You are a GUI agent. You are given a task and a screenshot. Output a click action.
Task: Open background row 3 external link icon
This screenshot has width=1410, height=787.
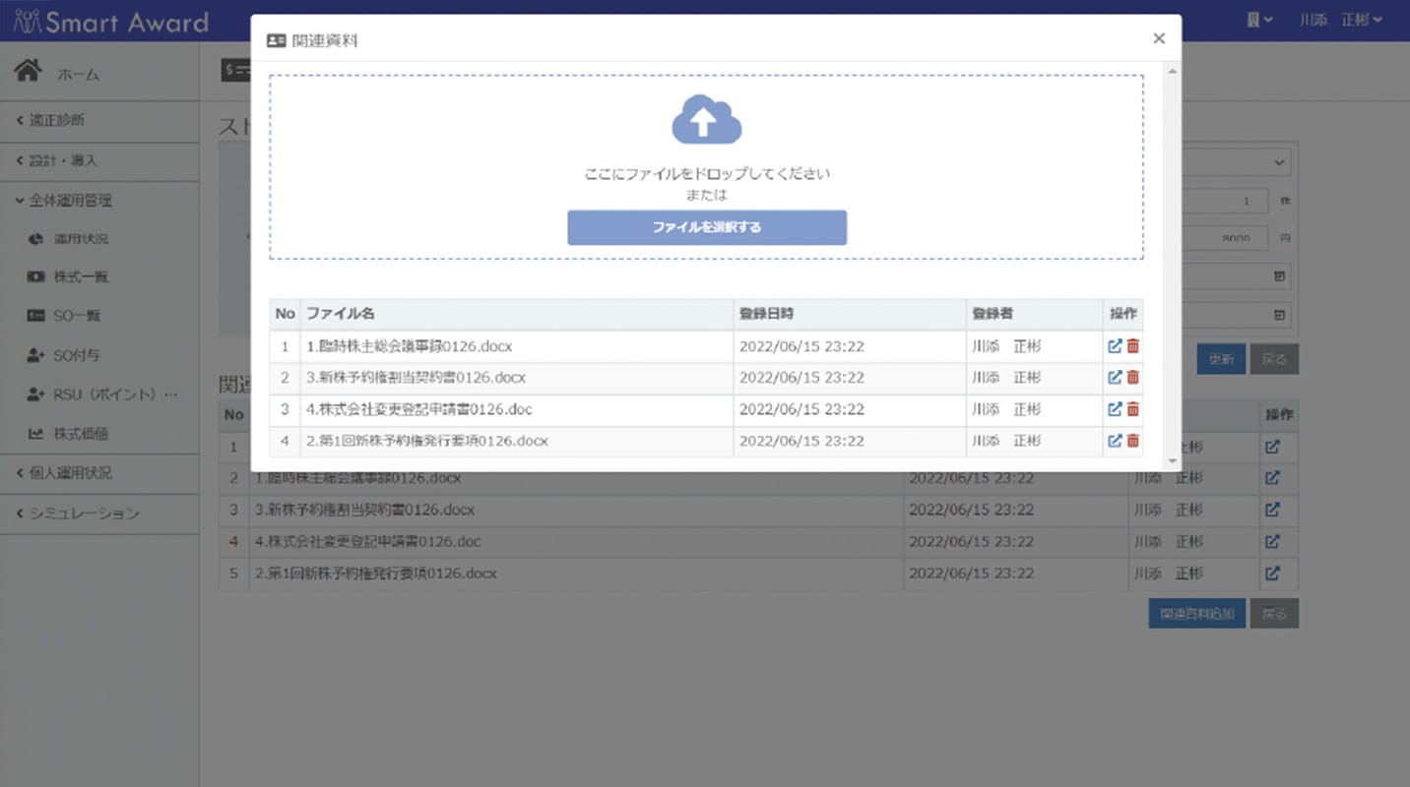(x=1272, y=510)
